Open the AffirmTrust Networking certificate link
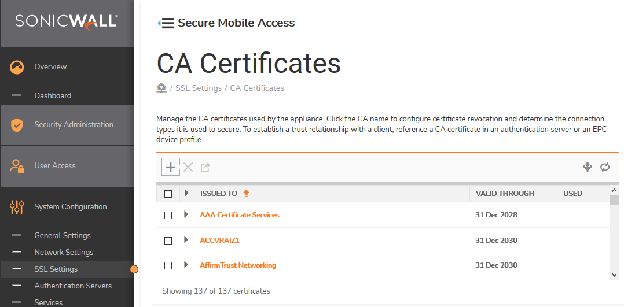 (238, 265)
